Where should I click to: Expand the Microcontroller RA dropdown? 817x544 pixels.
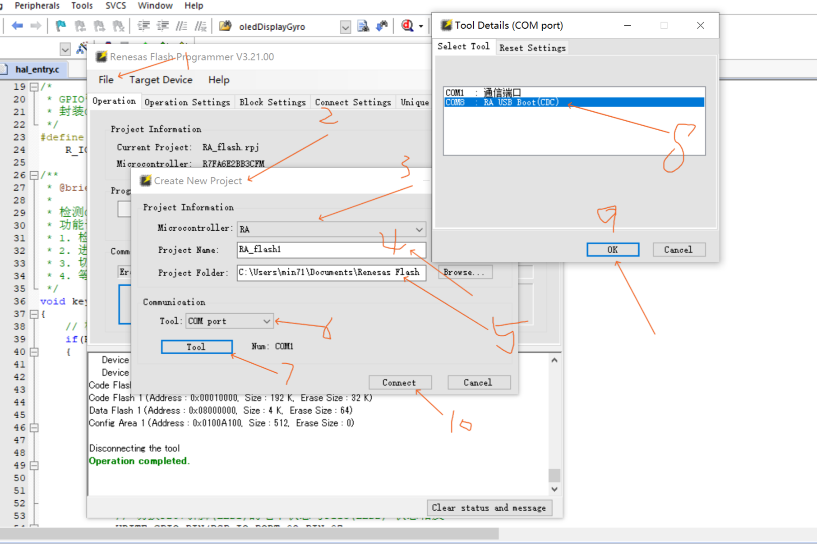pos(419,229)
